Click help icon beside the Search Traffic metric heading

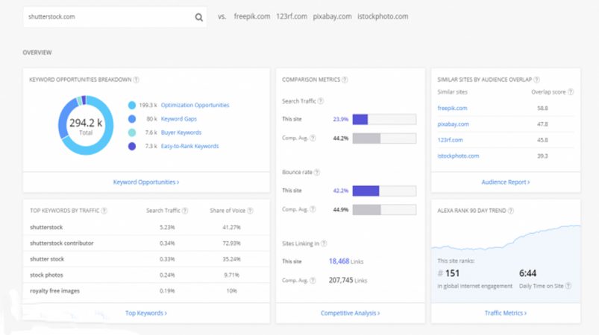tap(321, 101)
